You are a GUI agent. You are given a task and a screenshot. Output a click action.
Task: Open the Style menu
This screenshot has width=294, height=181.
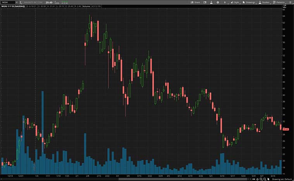click(235, 2)
